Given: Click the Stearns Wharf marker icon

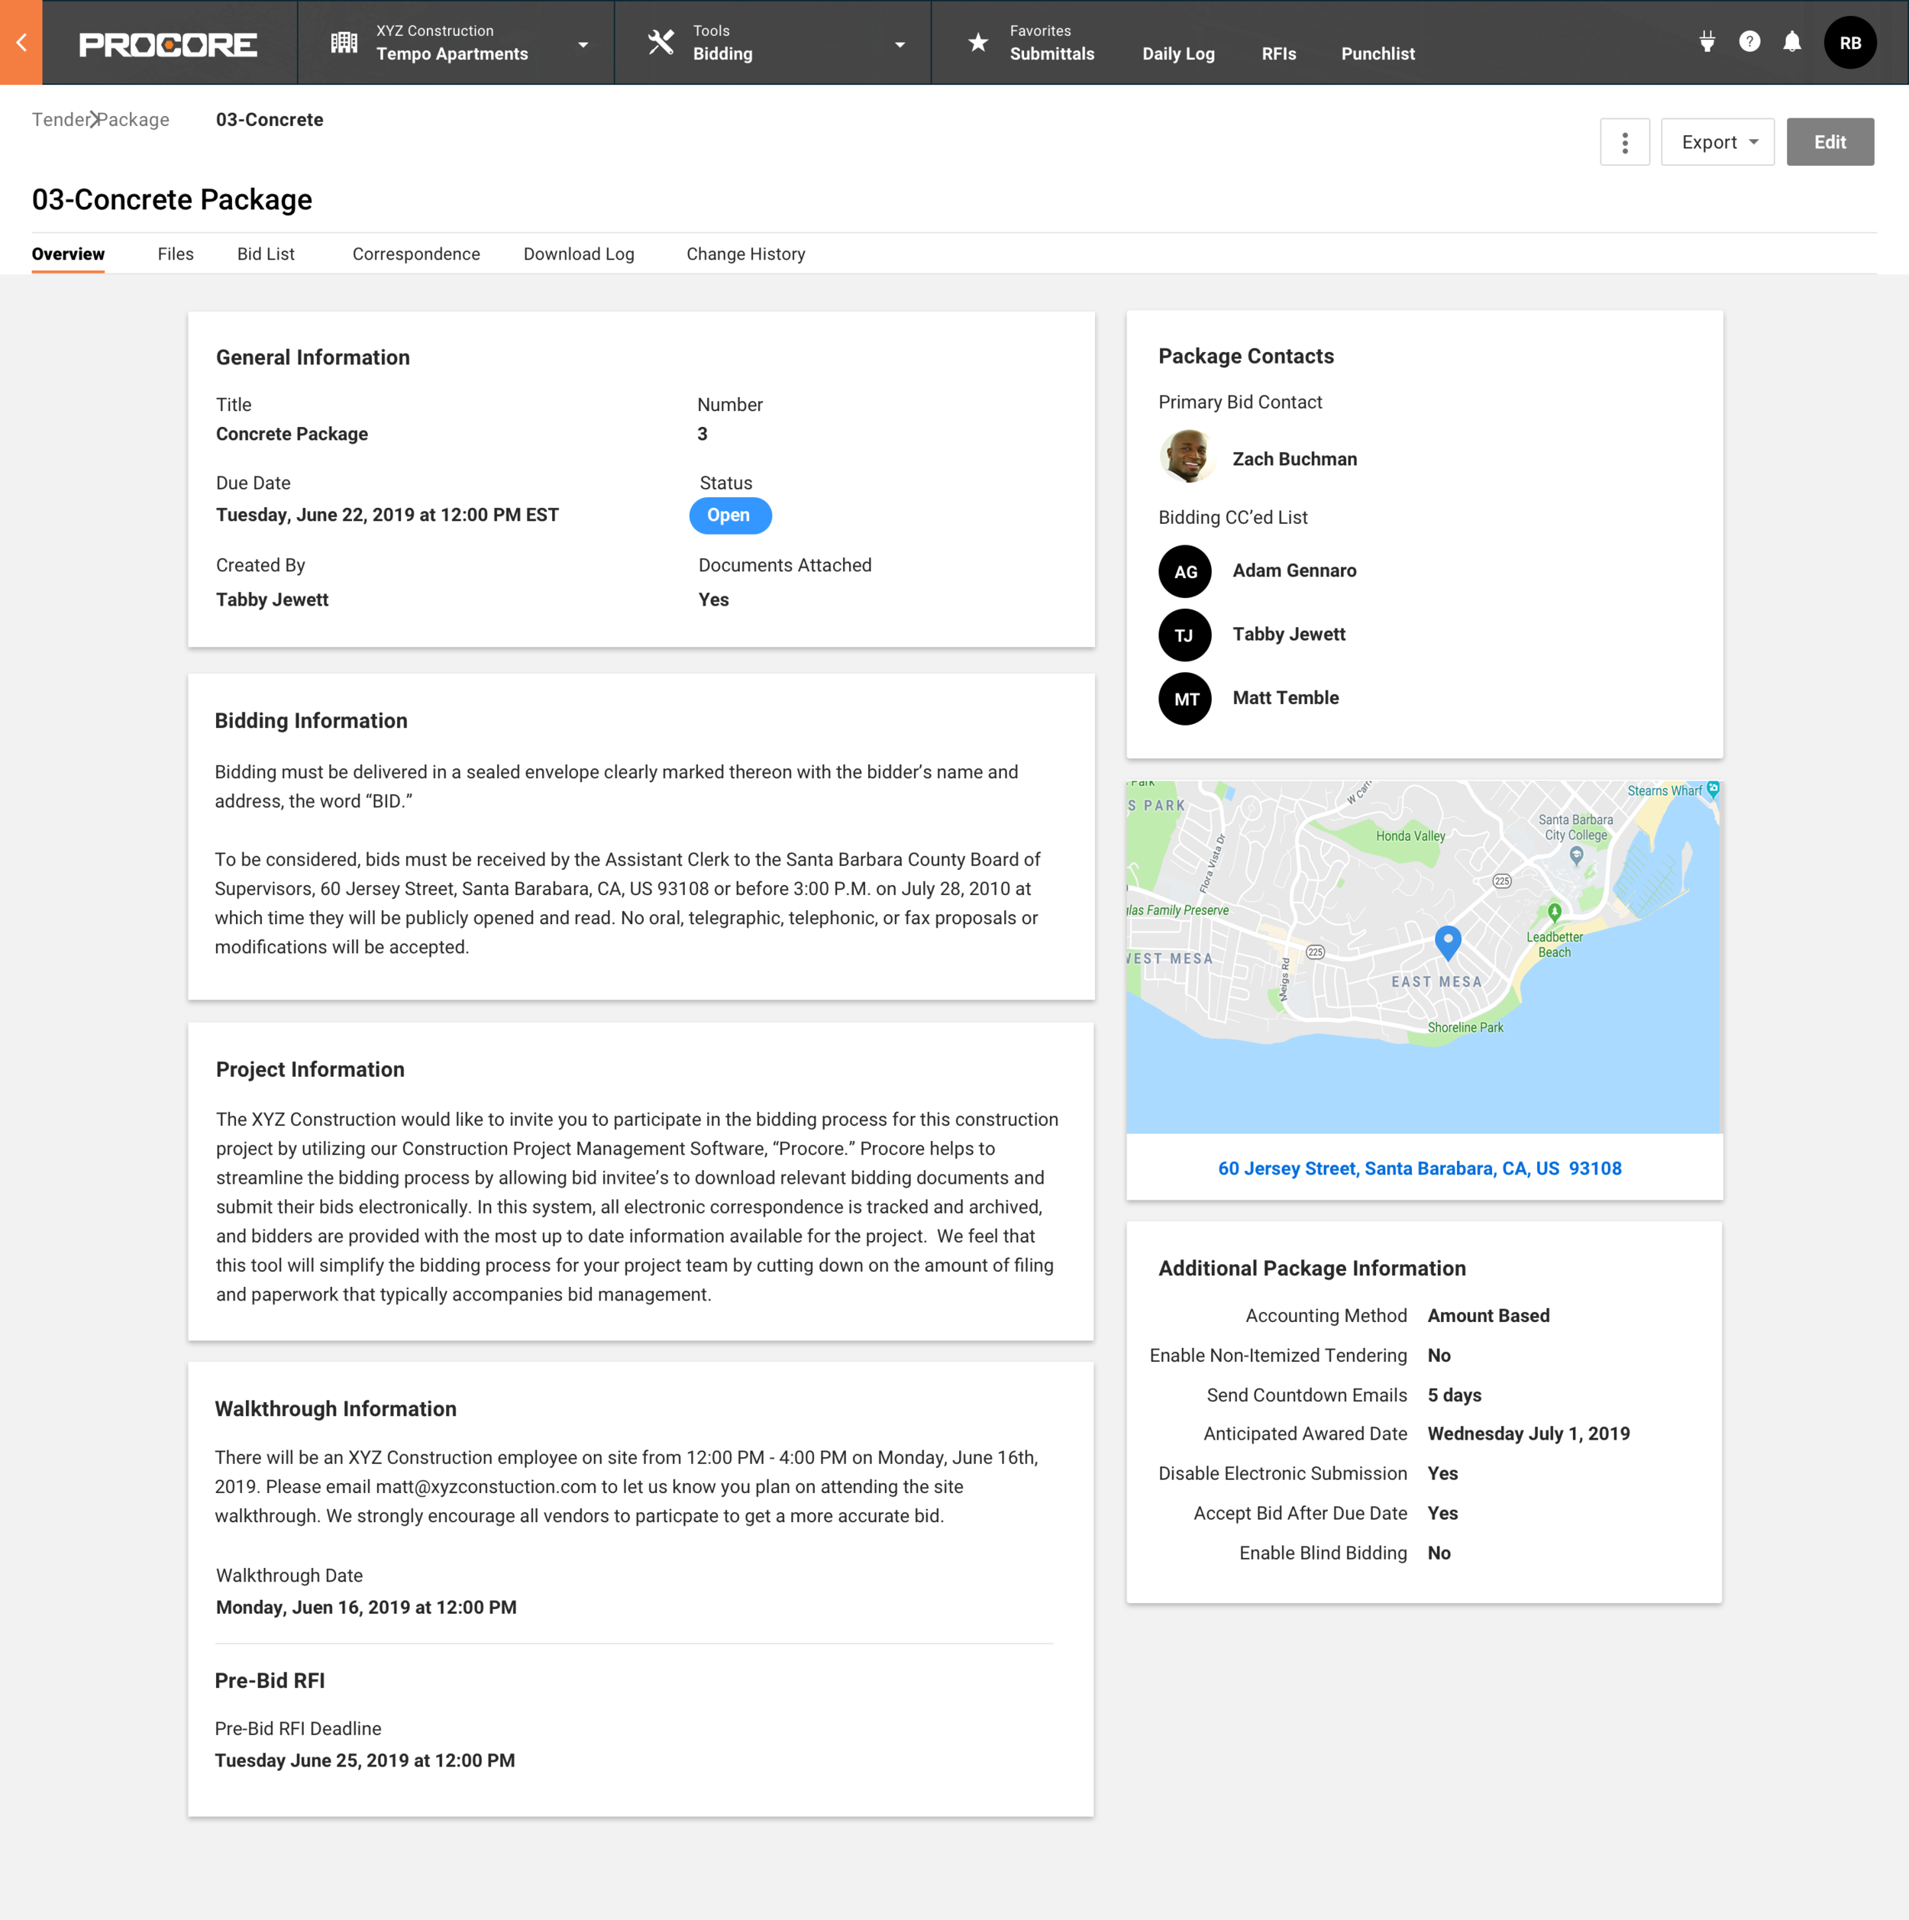Looking at the screenshot, I should [1712, 790].
